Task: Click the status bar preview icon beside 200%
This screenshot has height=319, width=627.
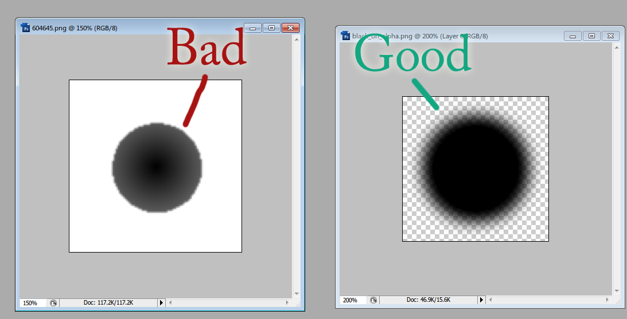Action: [374, 300]
